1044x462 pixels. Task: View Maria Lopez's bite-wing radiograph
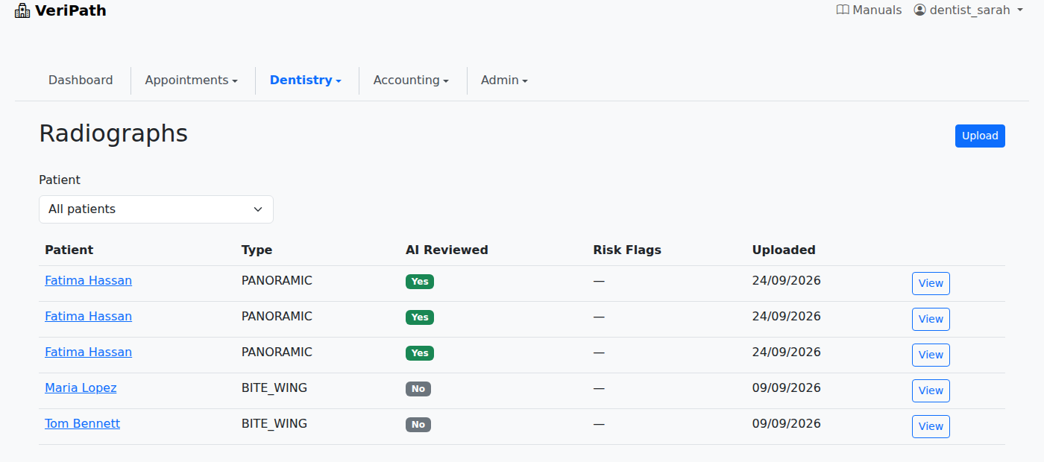pyautogui.click(x=931, y=390)
